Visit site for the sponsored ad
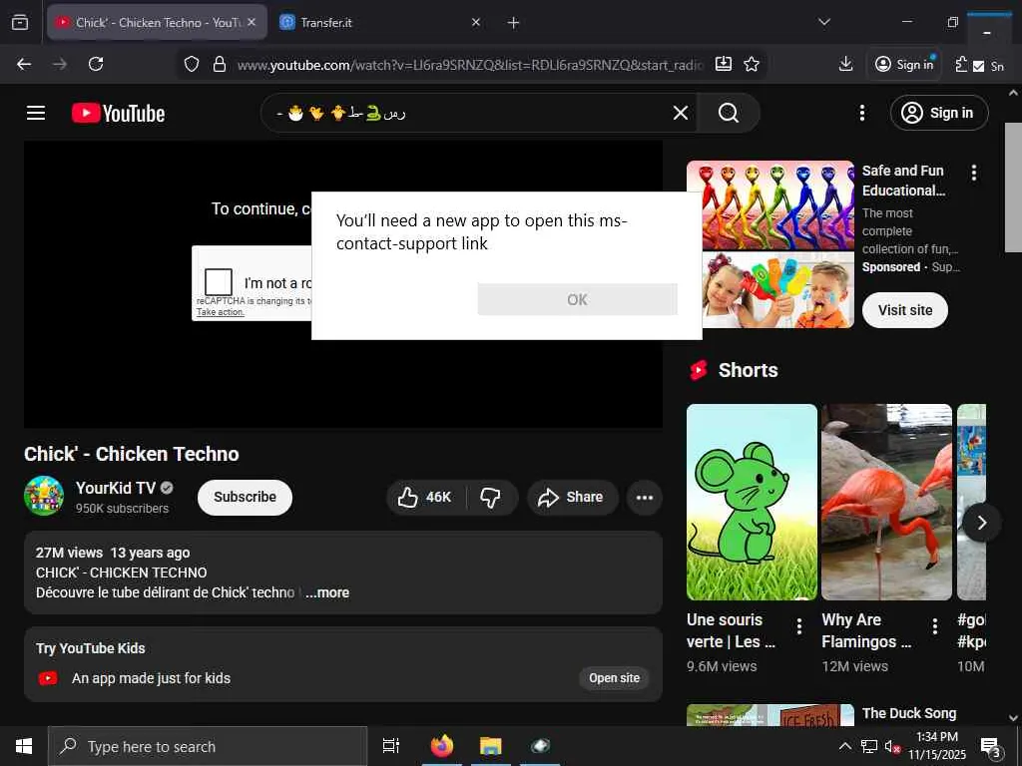1022x766 pixels. 905,310
